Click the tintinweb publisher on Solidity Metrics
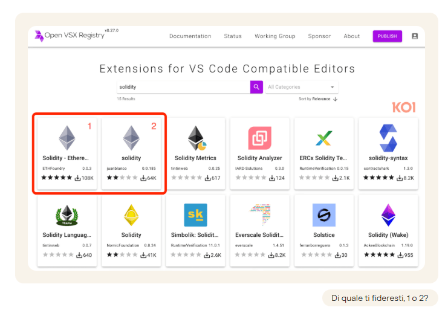 point(179,168)
